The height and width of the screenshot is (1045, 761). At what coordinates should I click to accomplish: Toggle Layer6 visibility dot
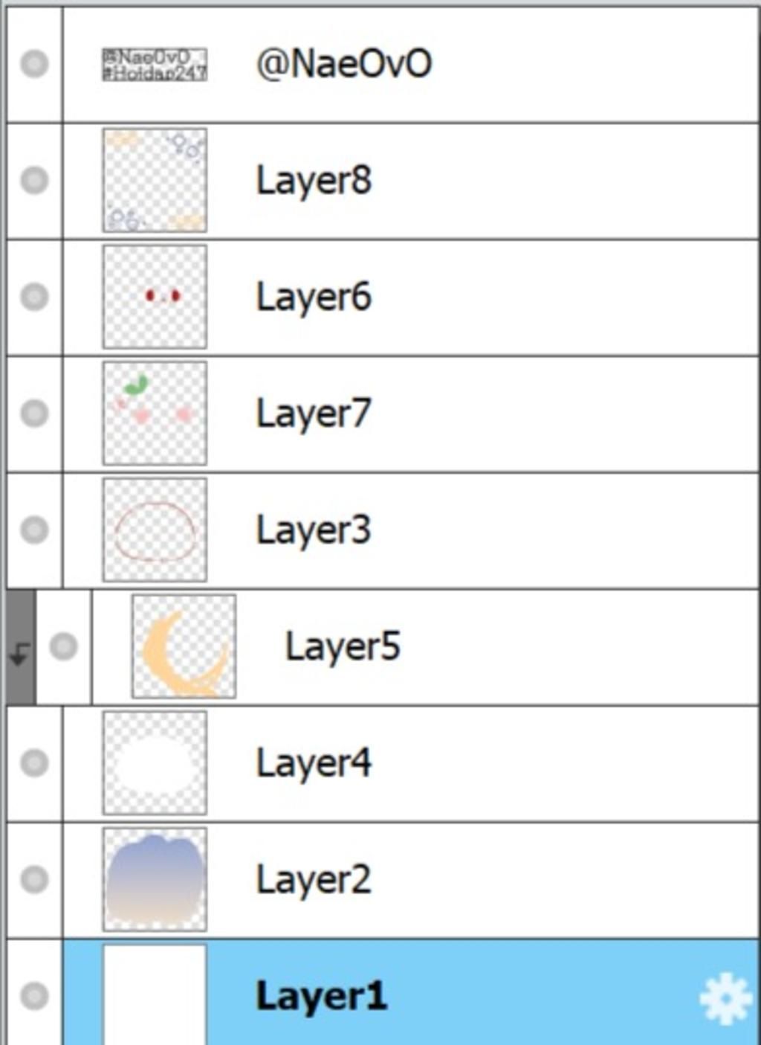tap(34, 297)
